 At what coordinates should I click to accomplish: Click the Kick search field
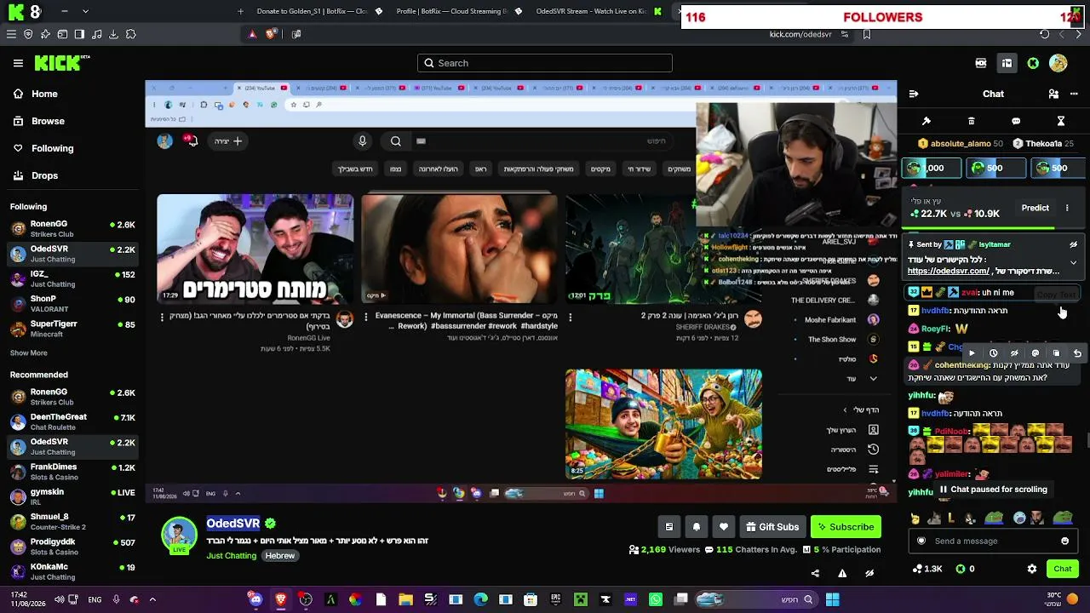[545, 63]
